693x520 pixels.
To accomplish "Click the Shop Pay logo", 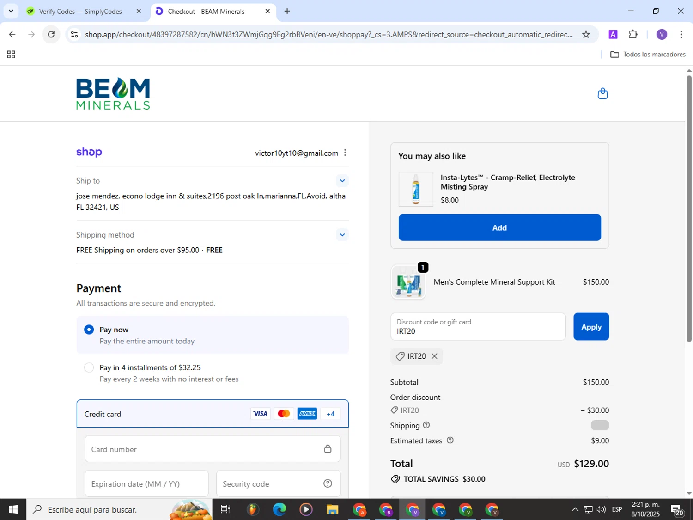I will tap(89, 152).
